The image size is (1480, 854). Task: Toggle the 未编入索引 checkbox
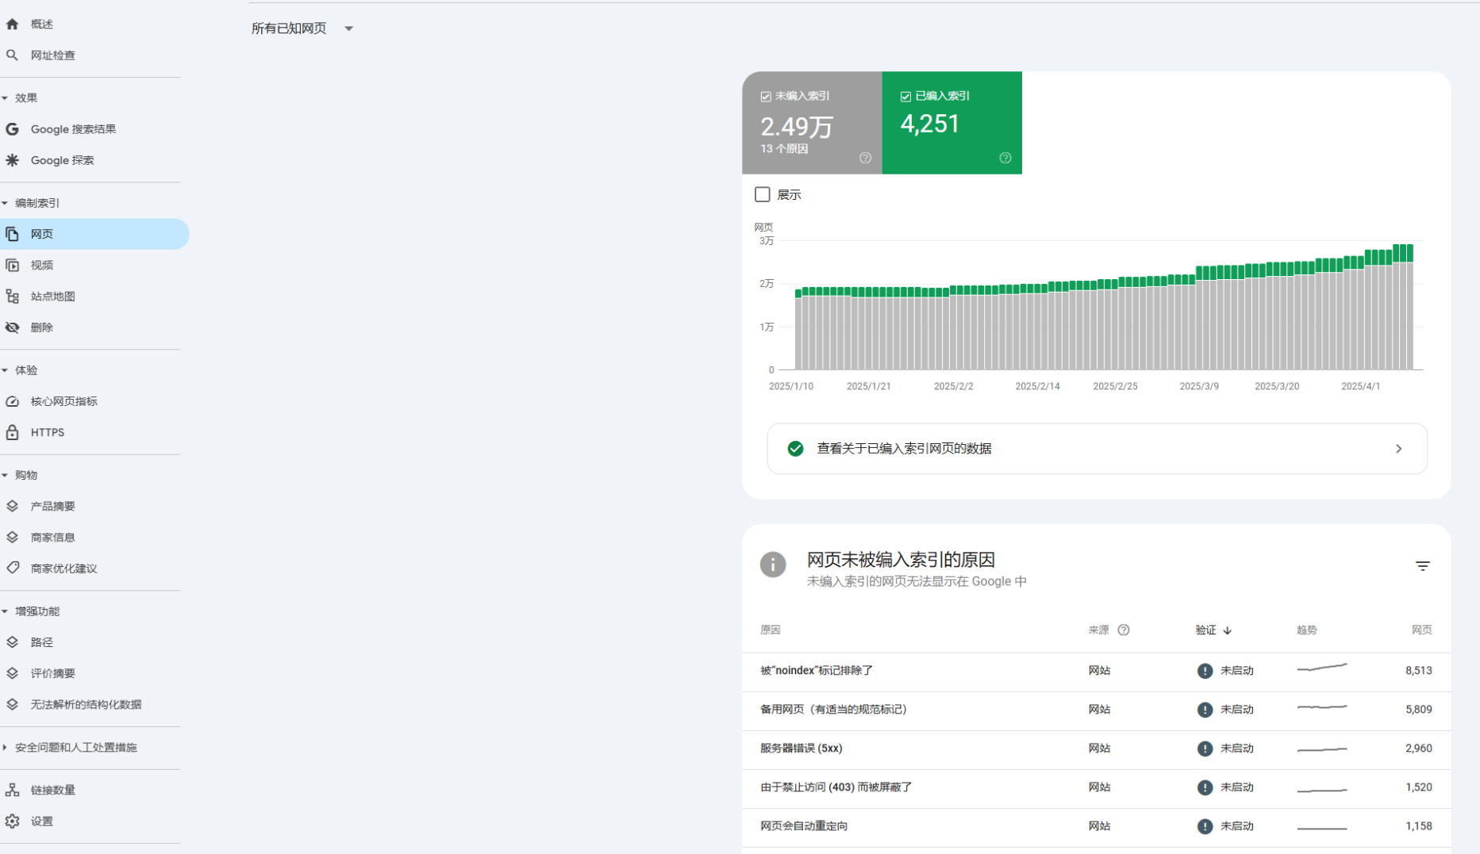(x=765, y=96)
